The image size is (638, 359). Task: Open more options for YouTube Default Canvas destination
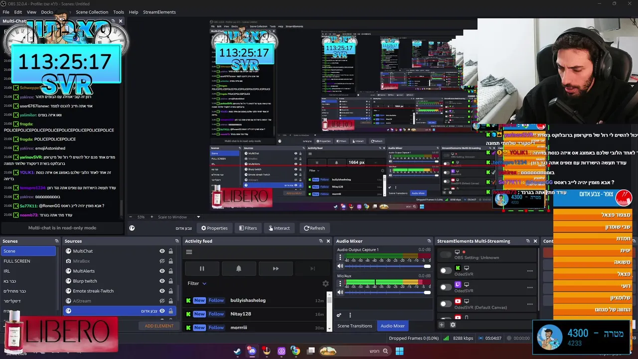[530, 304]
